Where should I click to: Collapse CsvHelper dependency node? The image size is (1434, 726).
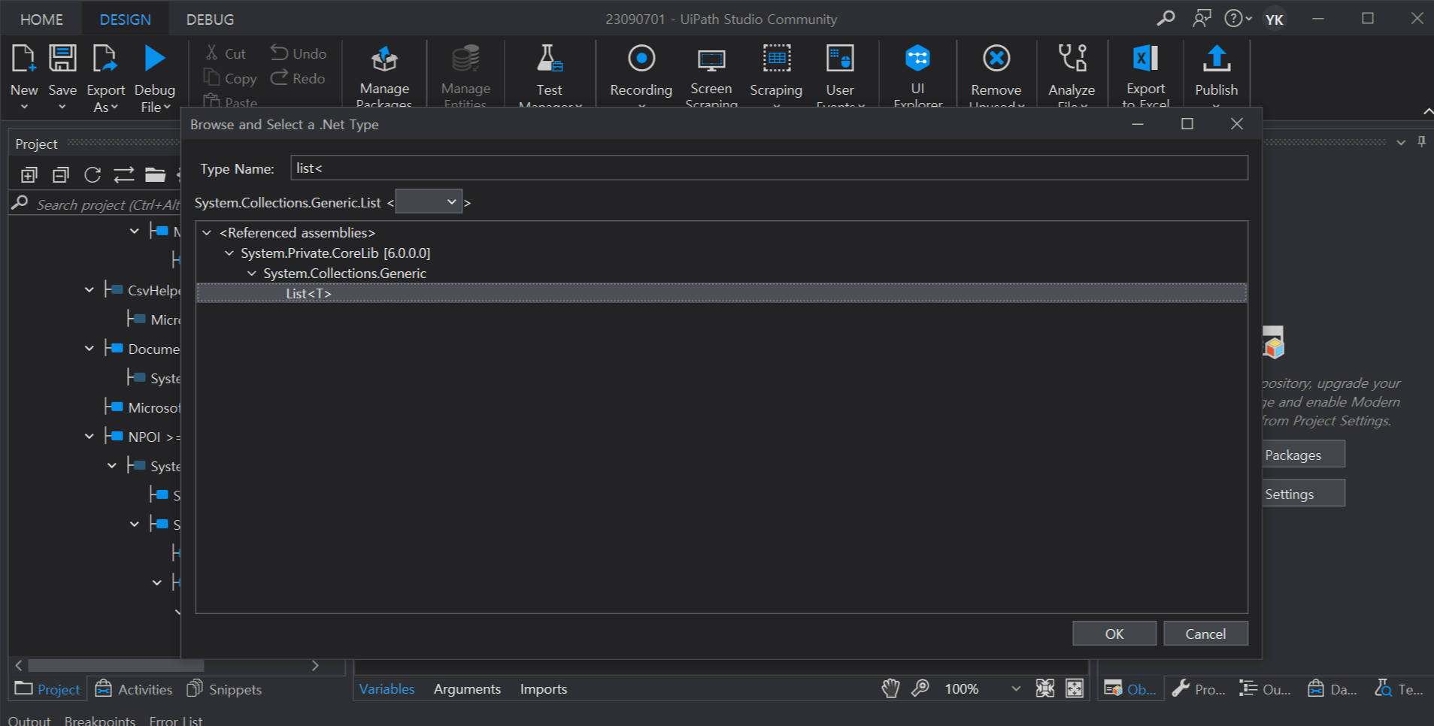[x=89, y=290]
